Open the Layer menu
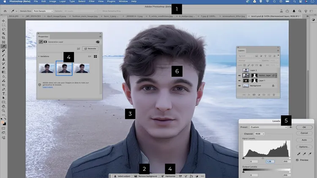Screen dimensions: 317x178 [63, 1]
